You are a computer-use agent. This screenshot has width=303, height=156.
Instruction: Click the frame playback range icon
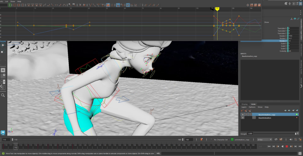click(19, 5)
